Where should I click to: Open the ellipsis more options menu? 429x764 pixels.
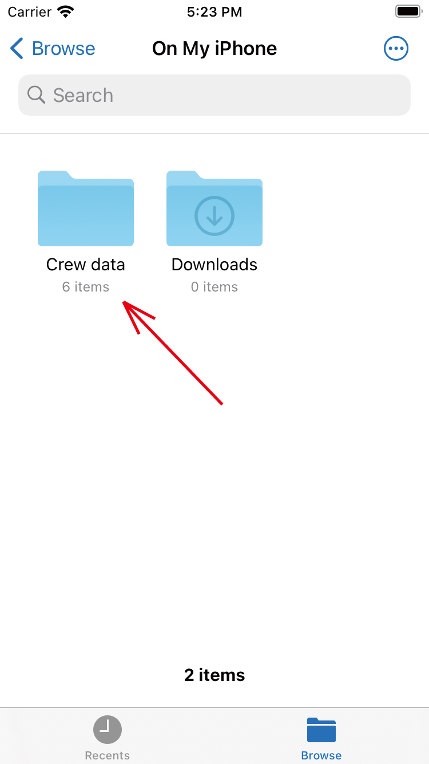pos(396,49)
